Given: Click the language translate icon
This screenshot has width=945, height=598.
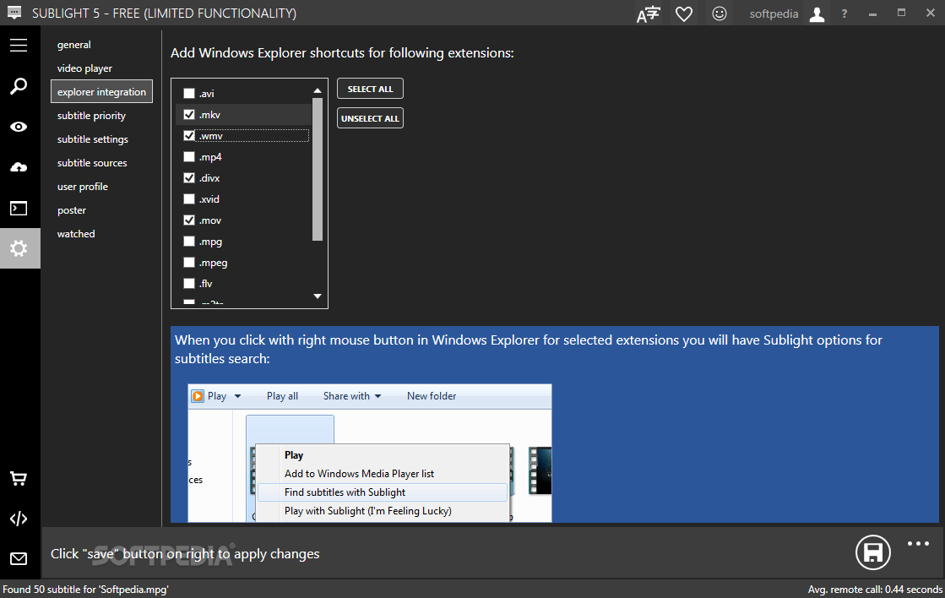Looking at the screenshot, I should [649, 14].
